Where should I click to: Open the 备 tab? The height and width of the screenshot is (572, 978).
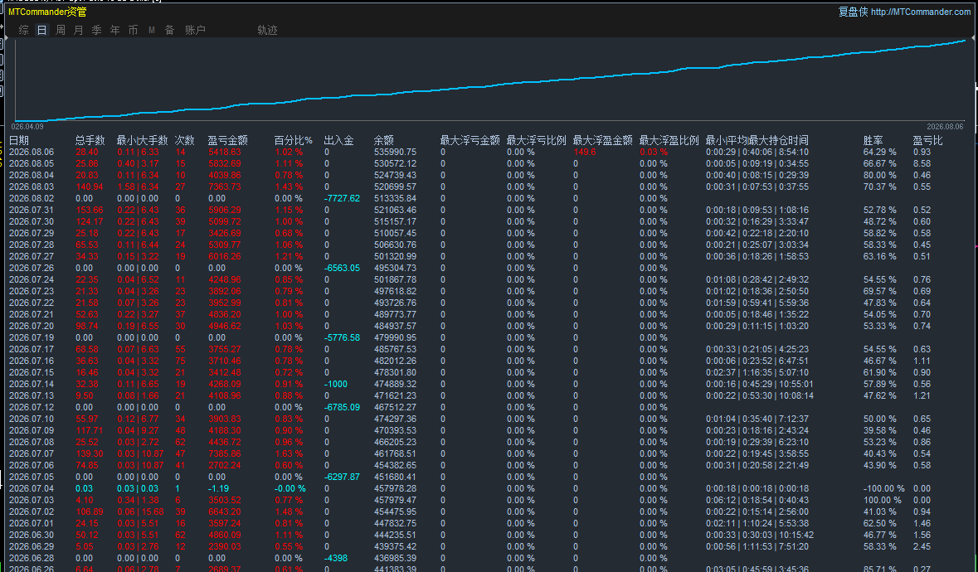pos(170,30)
